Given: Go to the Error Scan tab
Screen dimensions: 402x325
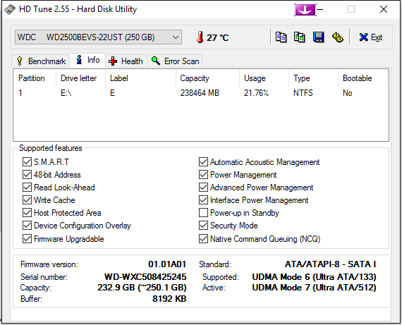Looking at the screenshot, I should tap(175, 61).
